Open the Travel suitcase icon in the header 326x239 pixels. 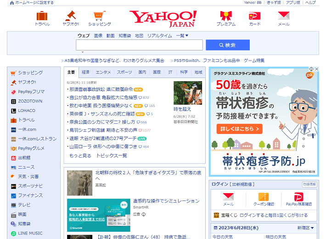[42, 16]
